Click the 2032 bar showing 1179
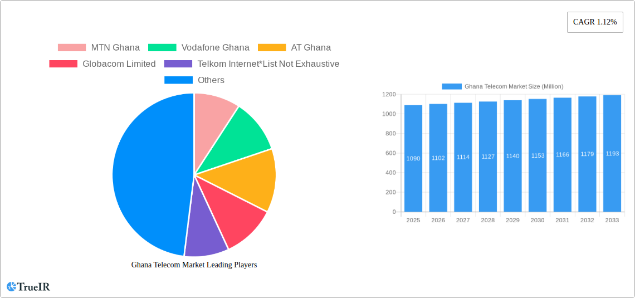The height and width of the screenshot is (298, 635). (x=587, y=154)
